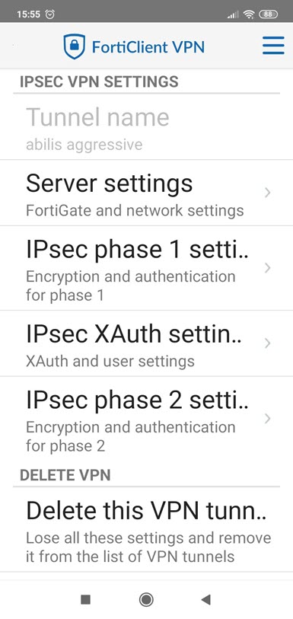Open IPsec phase 2 settings entry
The image size is (293, 619).
146,419
